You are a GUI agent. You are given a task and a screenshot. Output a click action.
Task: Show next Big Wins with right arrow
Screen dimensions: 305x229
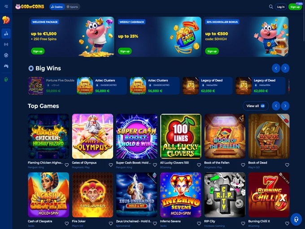click(285, 68)
